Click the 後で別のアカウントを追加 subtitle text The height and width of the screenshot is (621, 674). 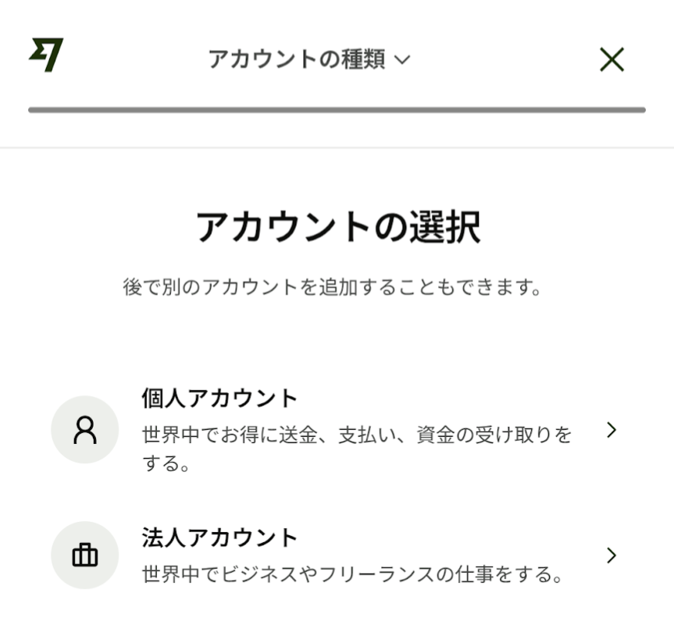[x=333, y=287]
